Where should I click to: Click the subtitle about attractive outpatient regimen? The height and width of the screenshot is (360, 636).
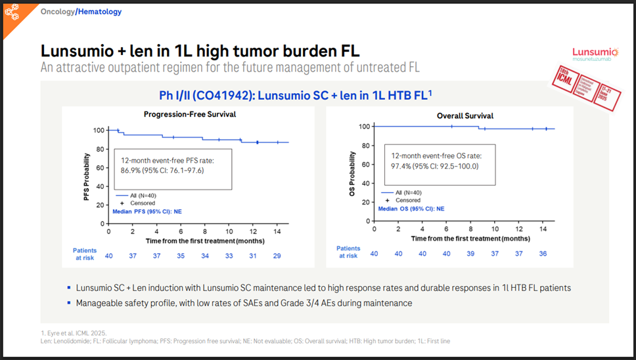(230, 68)
